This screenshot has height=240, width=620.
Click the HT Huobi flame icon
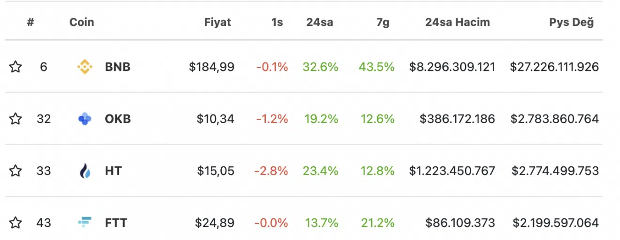[x=85, y=171]
